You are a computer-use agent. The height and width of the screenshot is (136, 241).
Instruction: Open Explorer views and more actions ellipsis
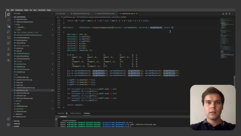pyautogui.click(x=52, y=13)
